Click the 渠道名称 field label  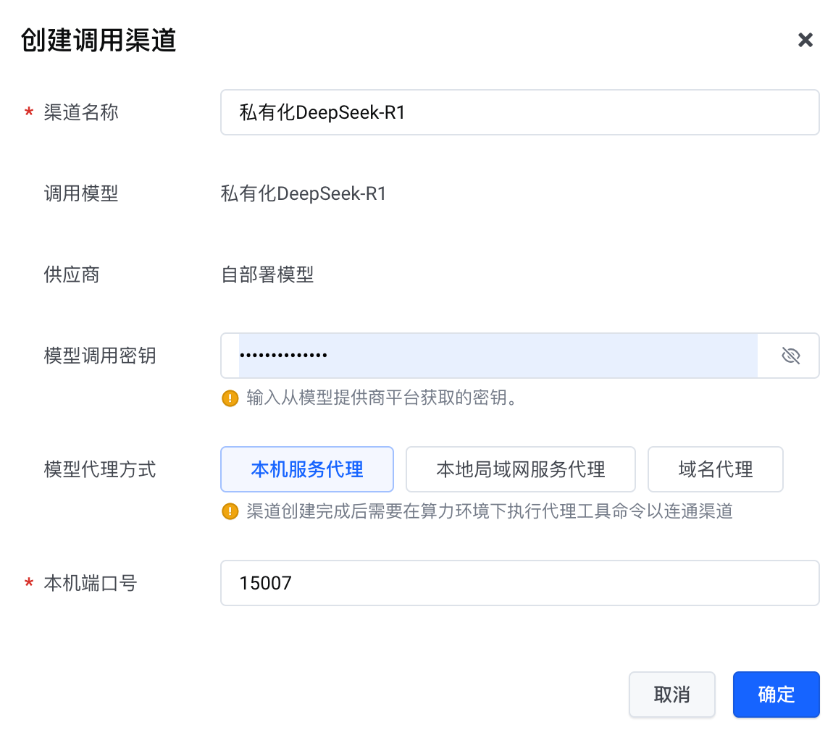[81, 112]
